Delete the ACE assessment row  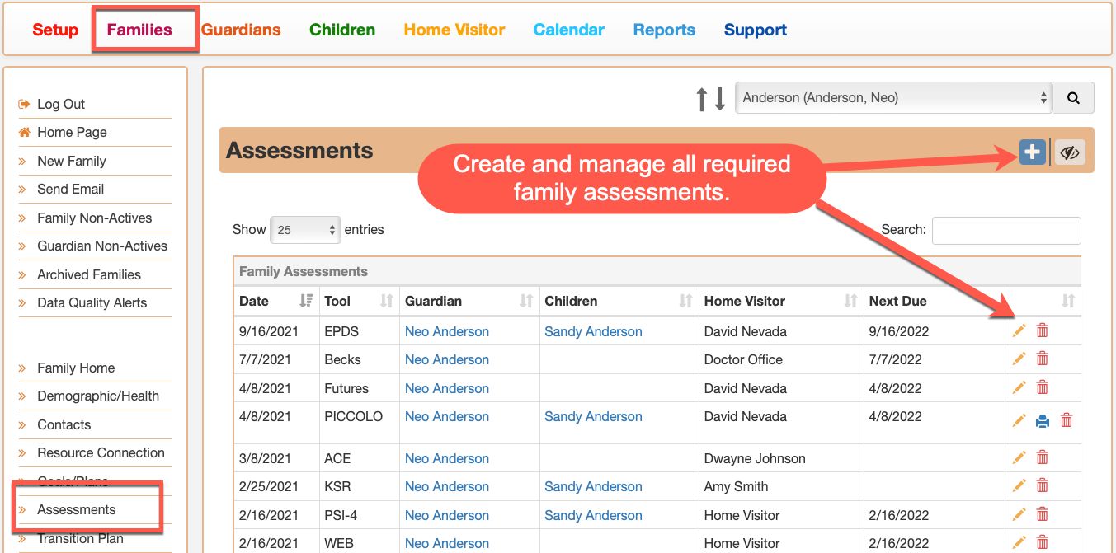(1043, 457)
